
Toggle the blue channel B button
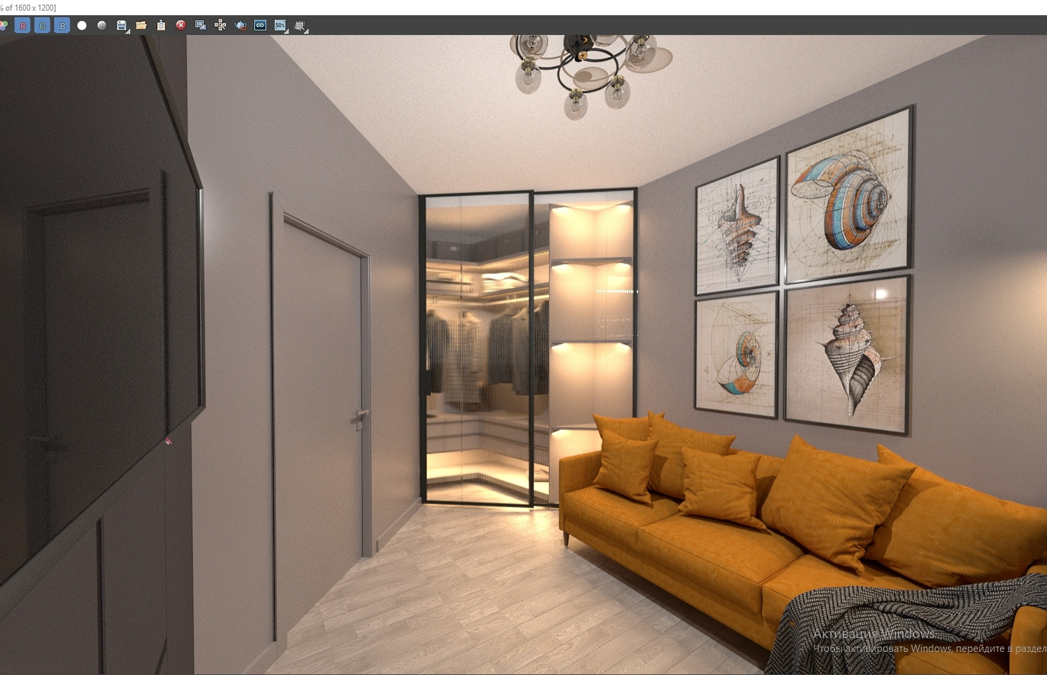pyautogui.click(x=62, y=26)
